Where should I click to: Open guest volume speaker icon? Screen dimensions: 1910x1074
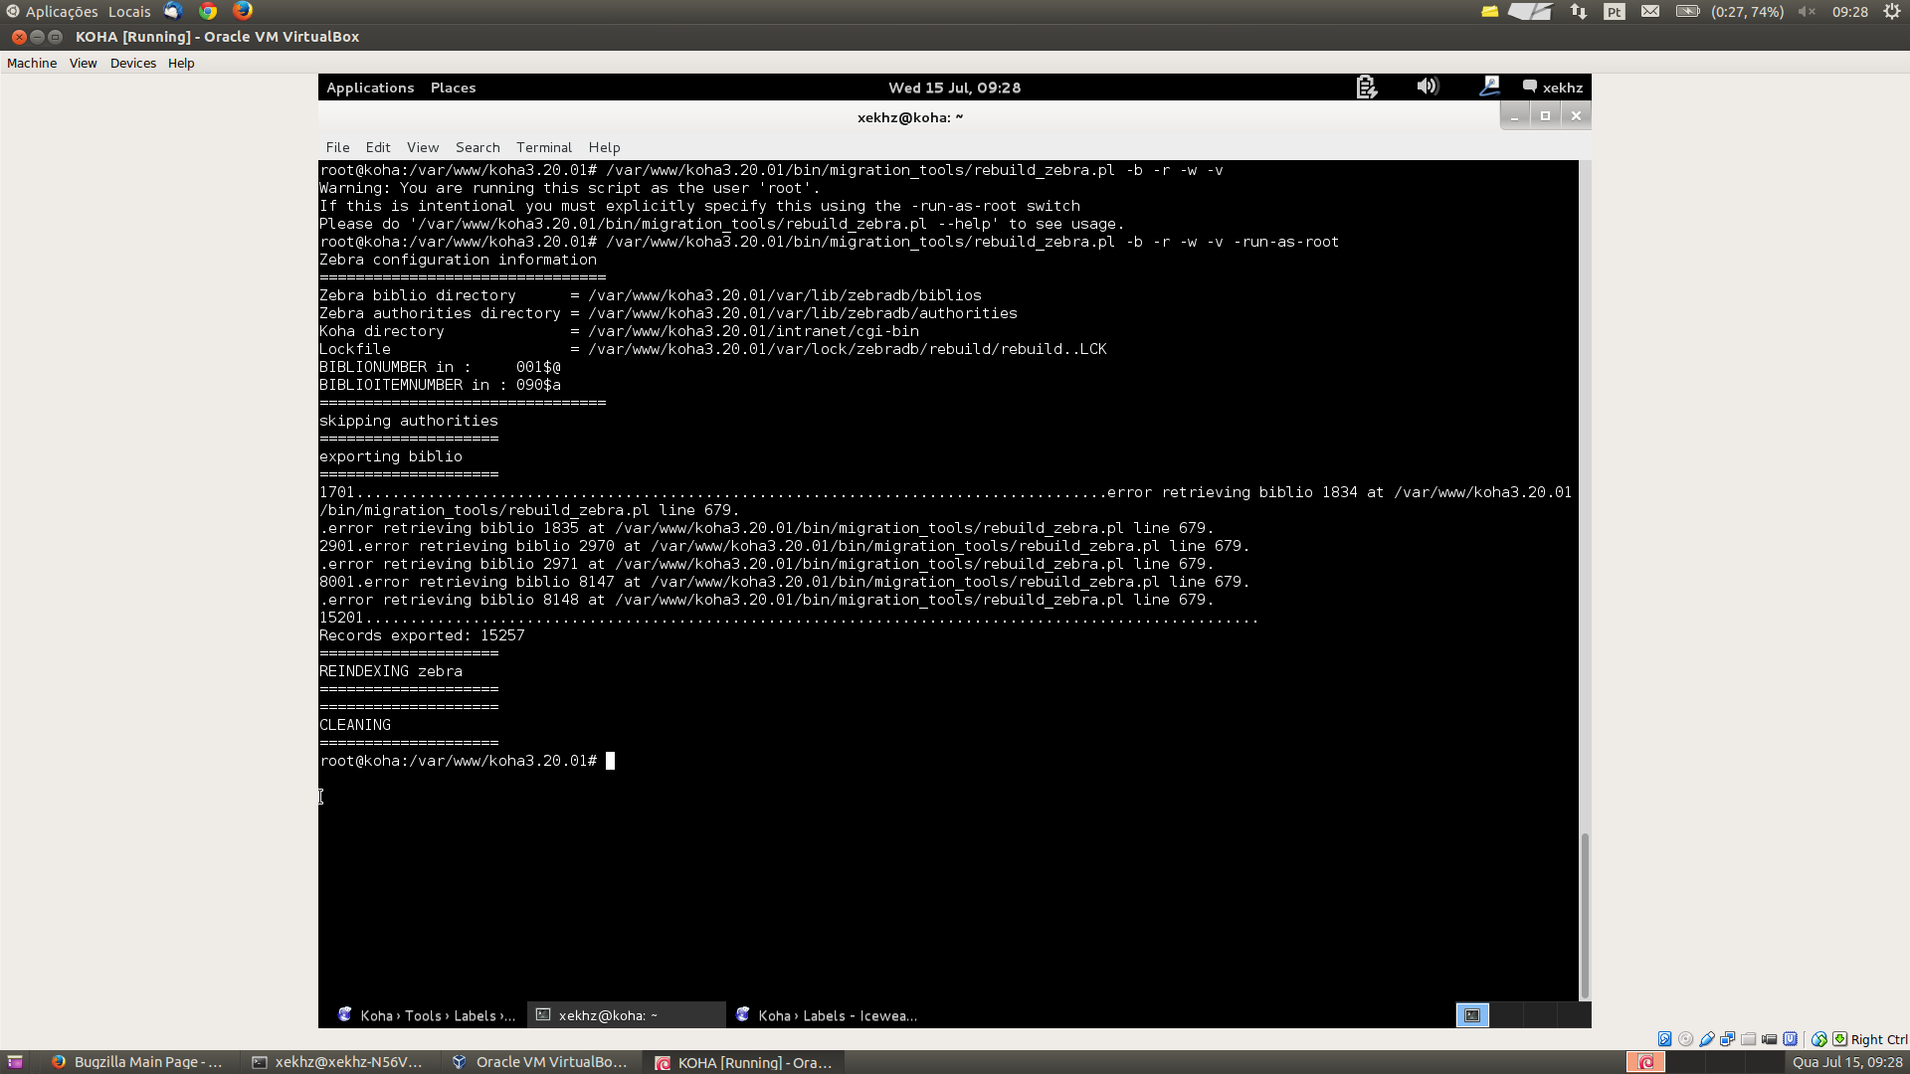point(1428,87)
